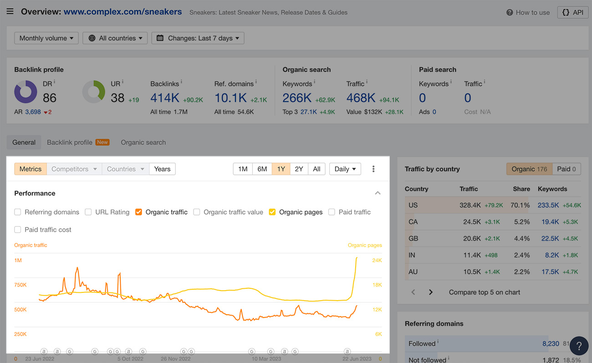Image resolution: width=592 pixels, height=363 pixels.
Task: Set chart range to 2Y
Action: 299,169
